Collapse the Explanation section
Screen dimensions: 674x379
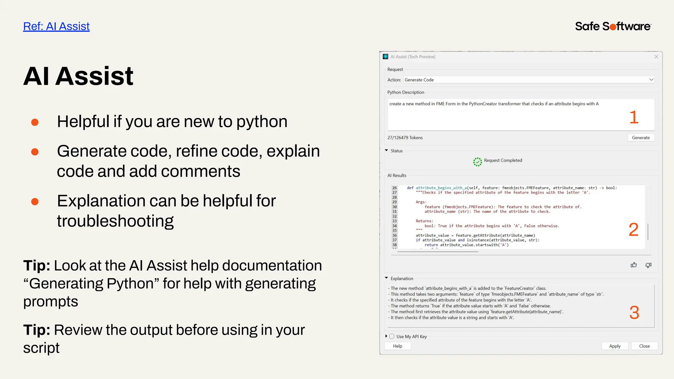(x=387, y=278)
